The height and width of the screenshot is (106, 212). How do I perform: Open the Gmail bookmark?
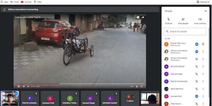[x=15, y=2]
